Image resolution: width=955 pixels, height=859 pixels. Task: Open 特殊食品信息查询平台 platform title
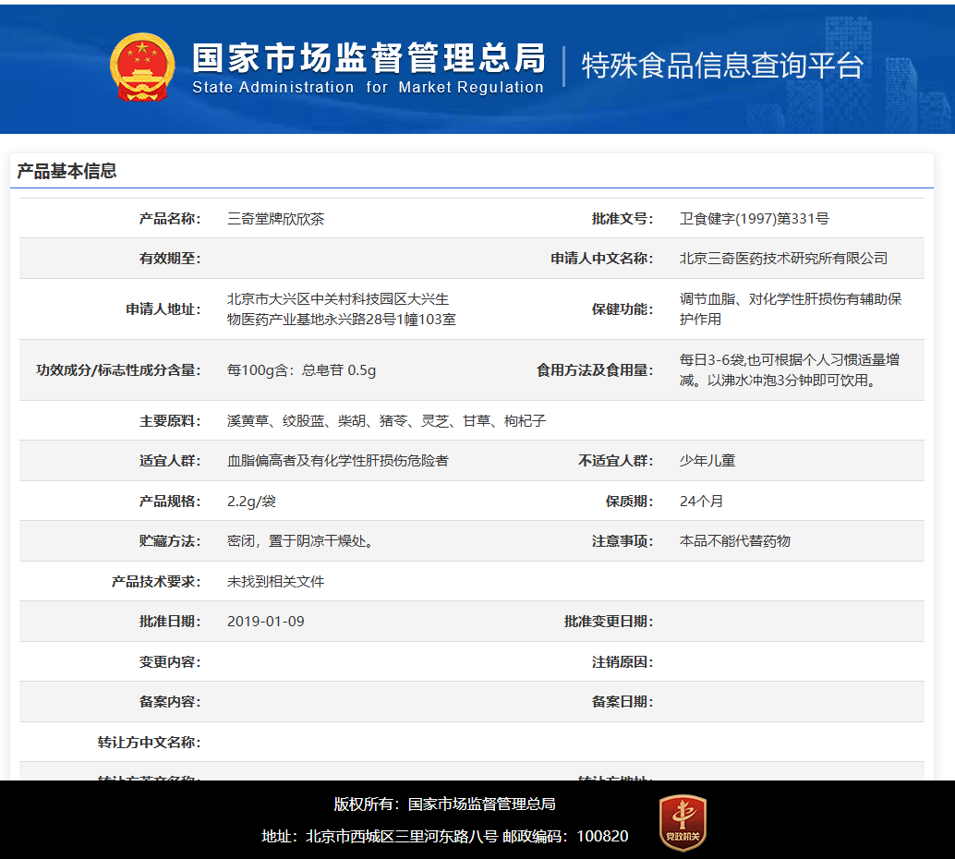[x=722, y=67]
